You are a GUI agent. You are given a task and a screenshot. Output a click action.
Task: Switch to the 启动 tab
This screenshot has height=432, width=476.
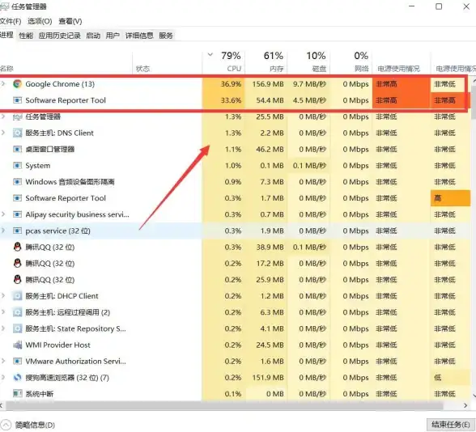click(x=93, y=36)
